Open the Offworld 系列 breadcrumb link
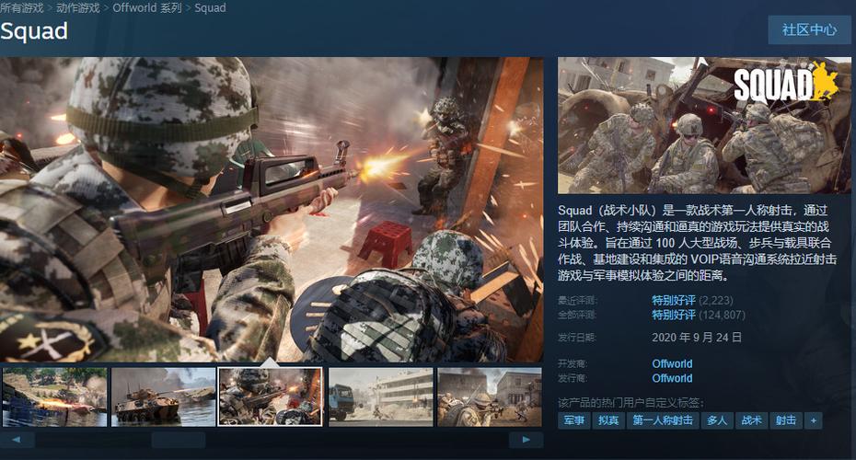Viewport: 856px width, 460px height. tap(147, 7)
